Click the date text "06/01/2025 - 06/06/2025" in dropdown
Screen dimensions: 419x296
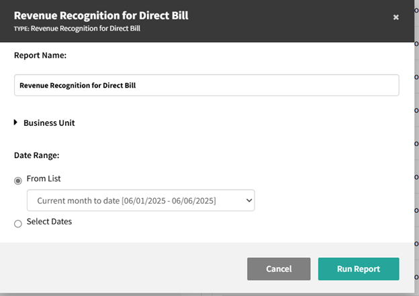171,200
